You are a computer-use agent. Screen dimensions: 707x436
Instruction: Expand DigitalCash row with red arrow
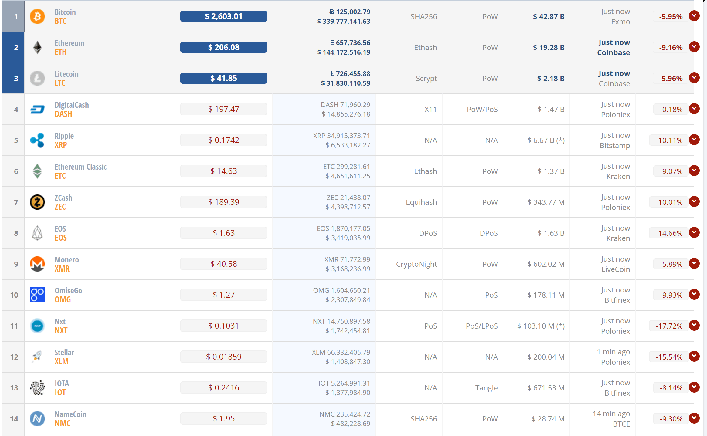(x=694, y=109)
